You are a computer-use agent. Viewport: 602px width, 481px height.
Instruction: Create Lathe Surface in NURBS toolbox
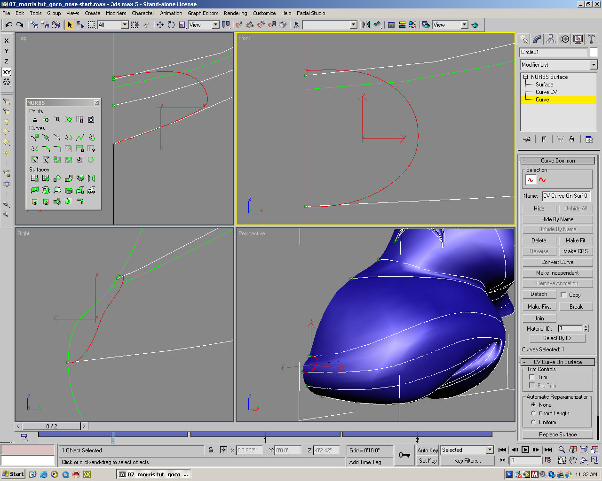pyautogui.click(x=46, y=190)
